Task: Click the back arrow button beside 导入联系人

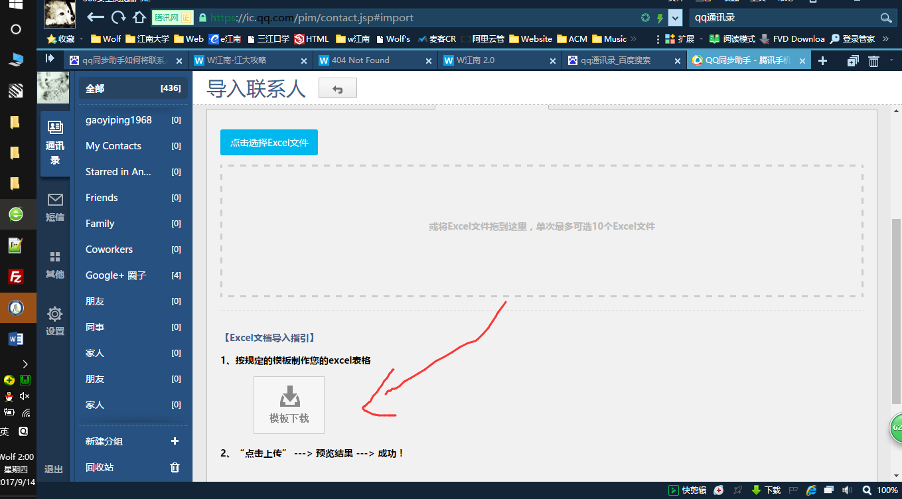Action: click(337, 88)
